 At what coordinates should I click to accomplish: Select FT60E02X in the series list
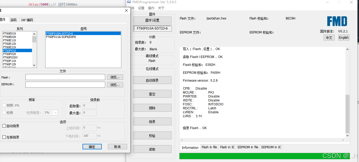pyautogui.click(x=17, y=37)
